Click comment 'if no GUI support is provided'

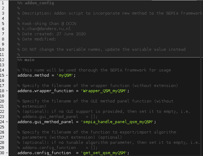tap(104, 111)
